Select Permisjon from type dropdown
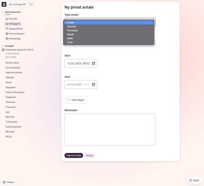 [x=72, y=30]
